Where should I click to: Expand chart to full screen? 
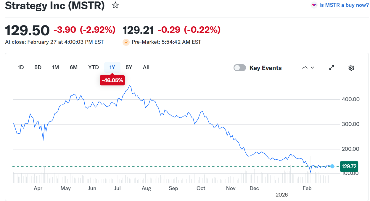pos(332,68)
